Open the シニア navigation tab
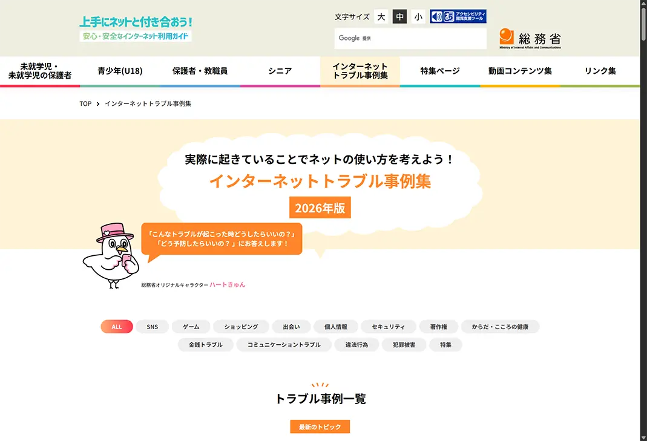The height and width of the screenshot is (441, 647). pos(280,71)
